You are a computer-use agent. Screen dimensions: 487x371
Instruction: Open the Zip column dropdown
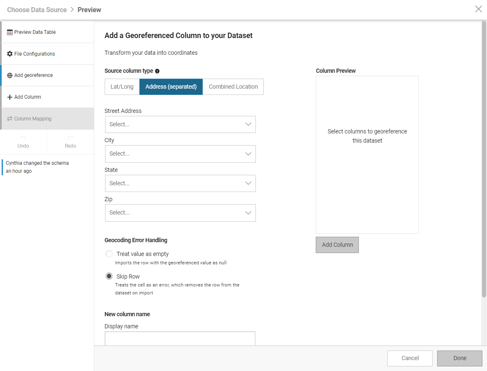[180, 212]
